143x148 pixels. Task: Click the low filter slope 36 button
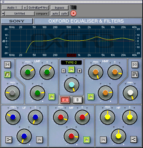pyautogui.click(x=7, y=65)
